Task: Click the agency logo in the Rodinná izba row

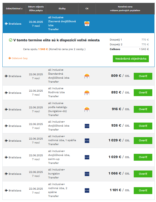Action: coord(87,93)
